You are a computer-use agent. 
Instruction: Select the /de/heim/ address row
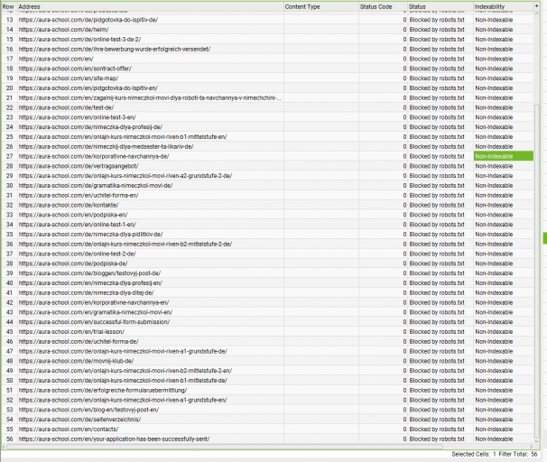[64, 30]
